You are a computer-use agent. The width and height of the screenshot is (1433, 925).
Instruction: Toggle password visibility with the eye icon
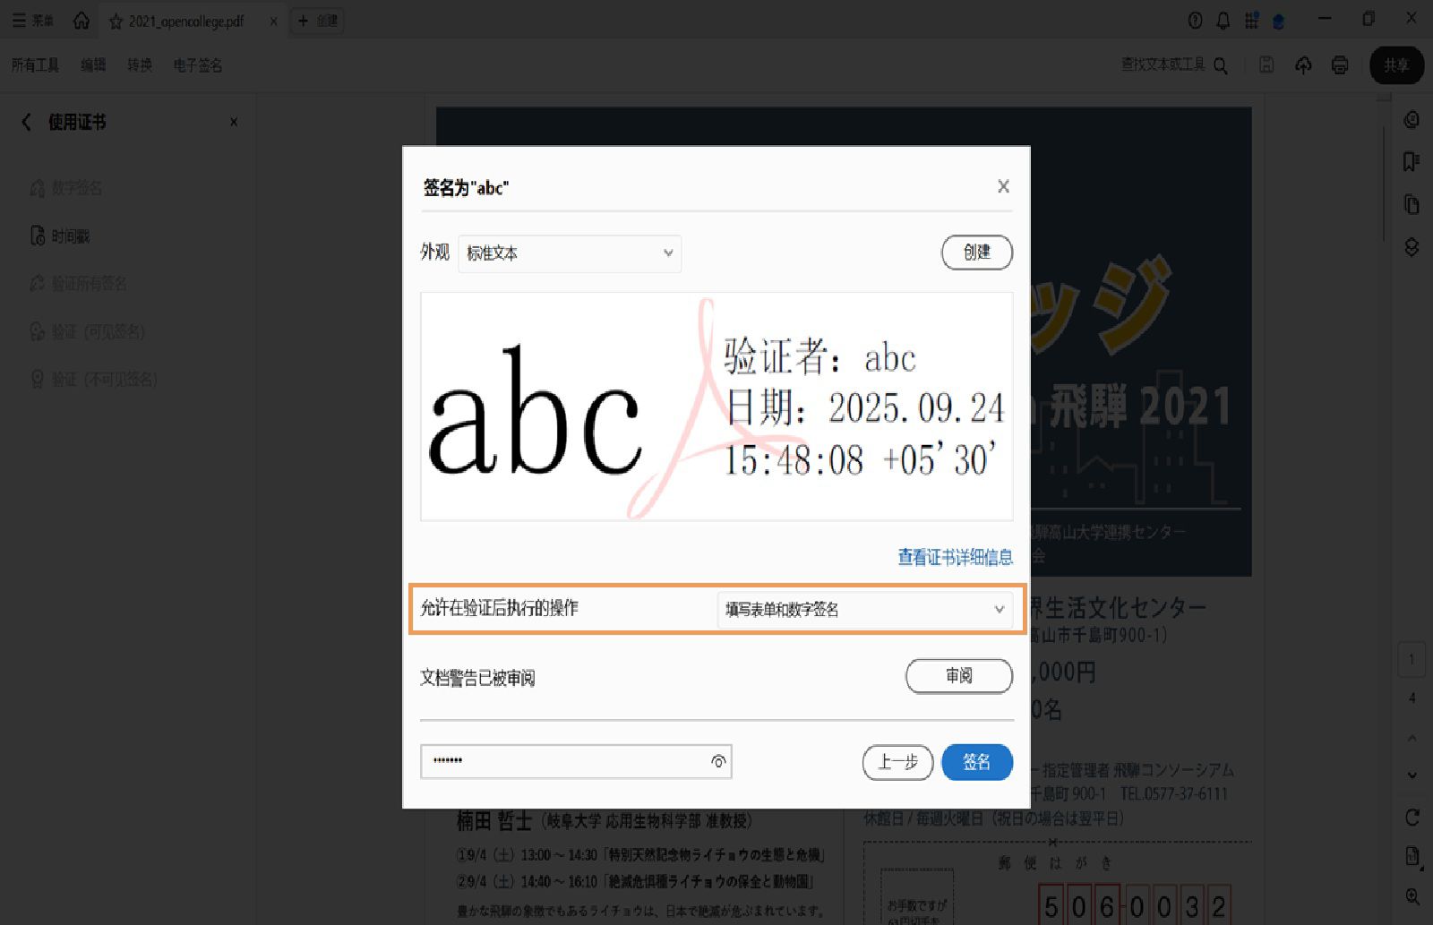(x=716, y=761)
